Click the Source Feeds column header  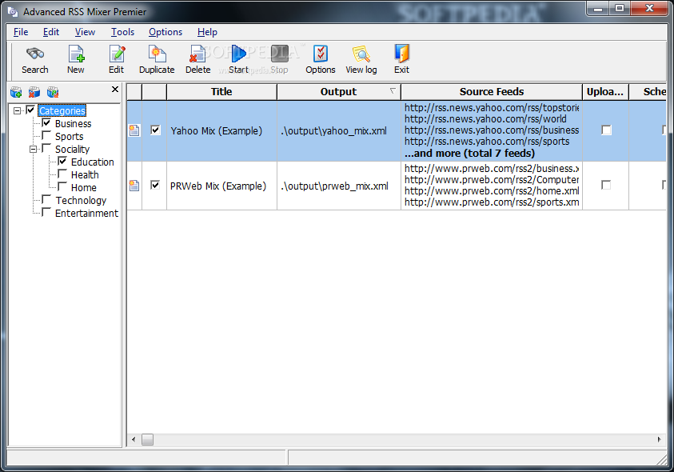click(492, 92)
